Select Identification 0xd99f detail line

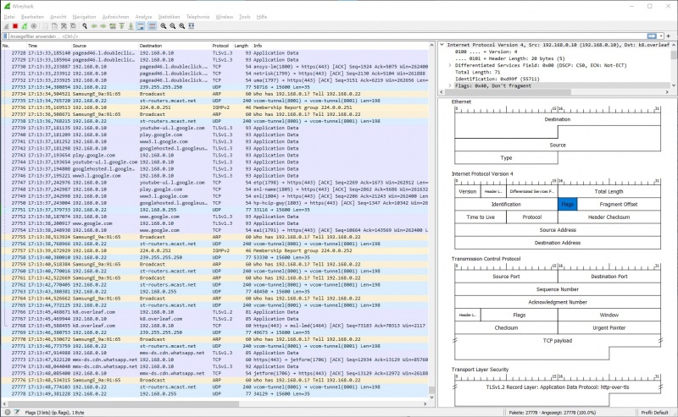click(x=497, y=79)
